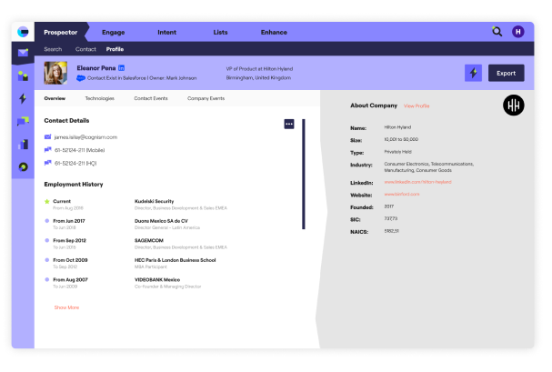Click the Salesforce cloud icon

(81, 78)
